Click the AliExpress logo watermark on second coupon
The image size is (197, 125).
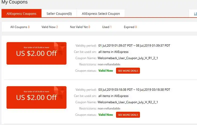[60, 92]
